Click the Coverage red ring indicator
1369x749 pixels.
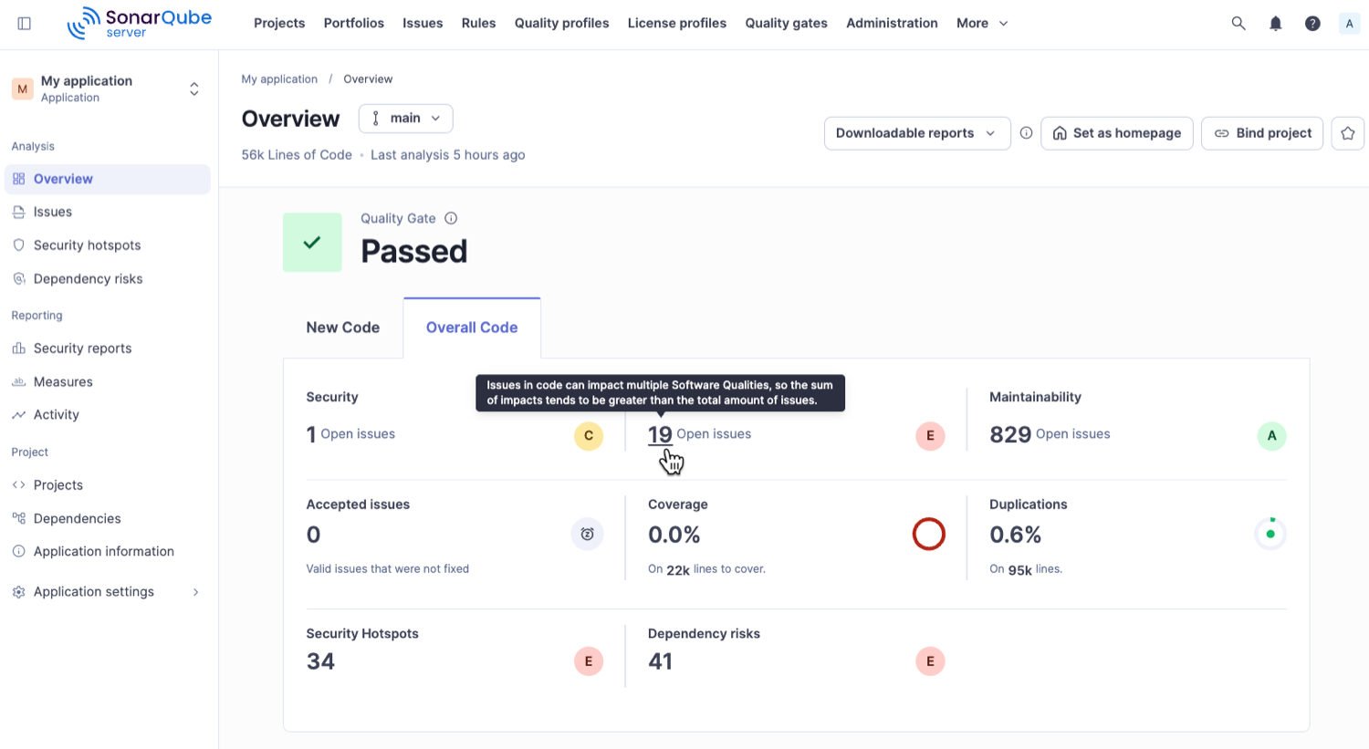929,535
